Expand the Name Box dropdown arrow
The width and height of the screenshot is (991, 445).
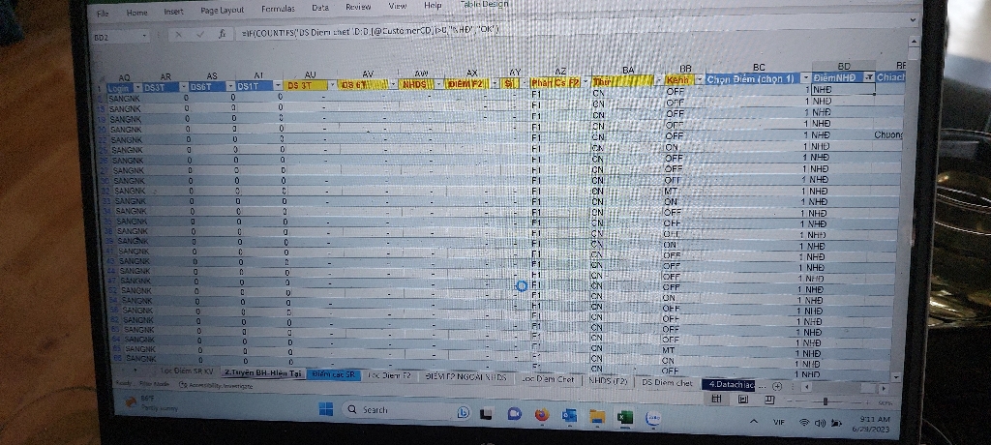point(144,37)
